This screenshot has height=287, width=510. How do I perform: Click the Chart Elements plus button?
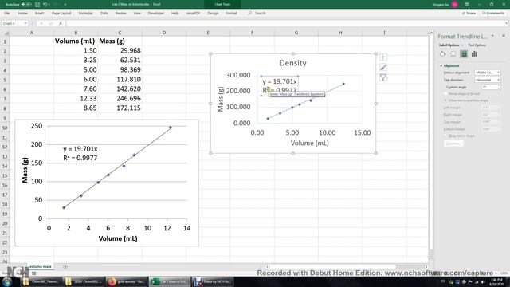(x=383, y=57)
